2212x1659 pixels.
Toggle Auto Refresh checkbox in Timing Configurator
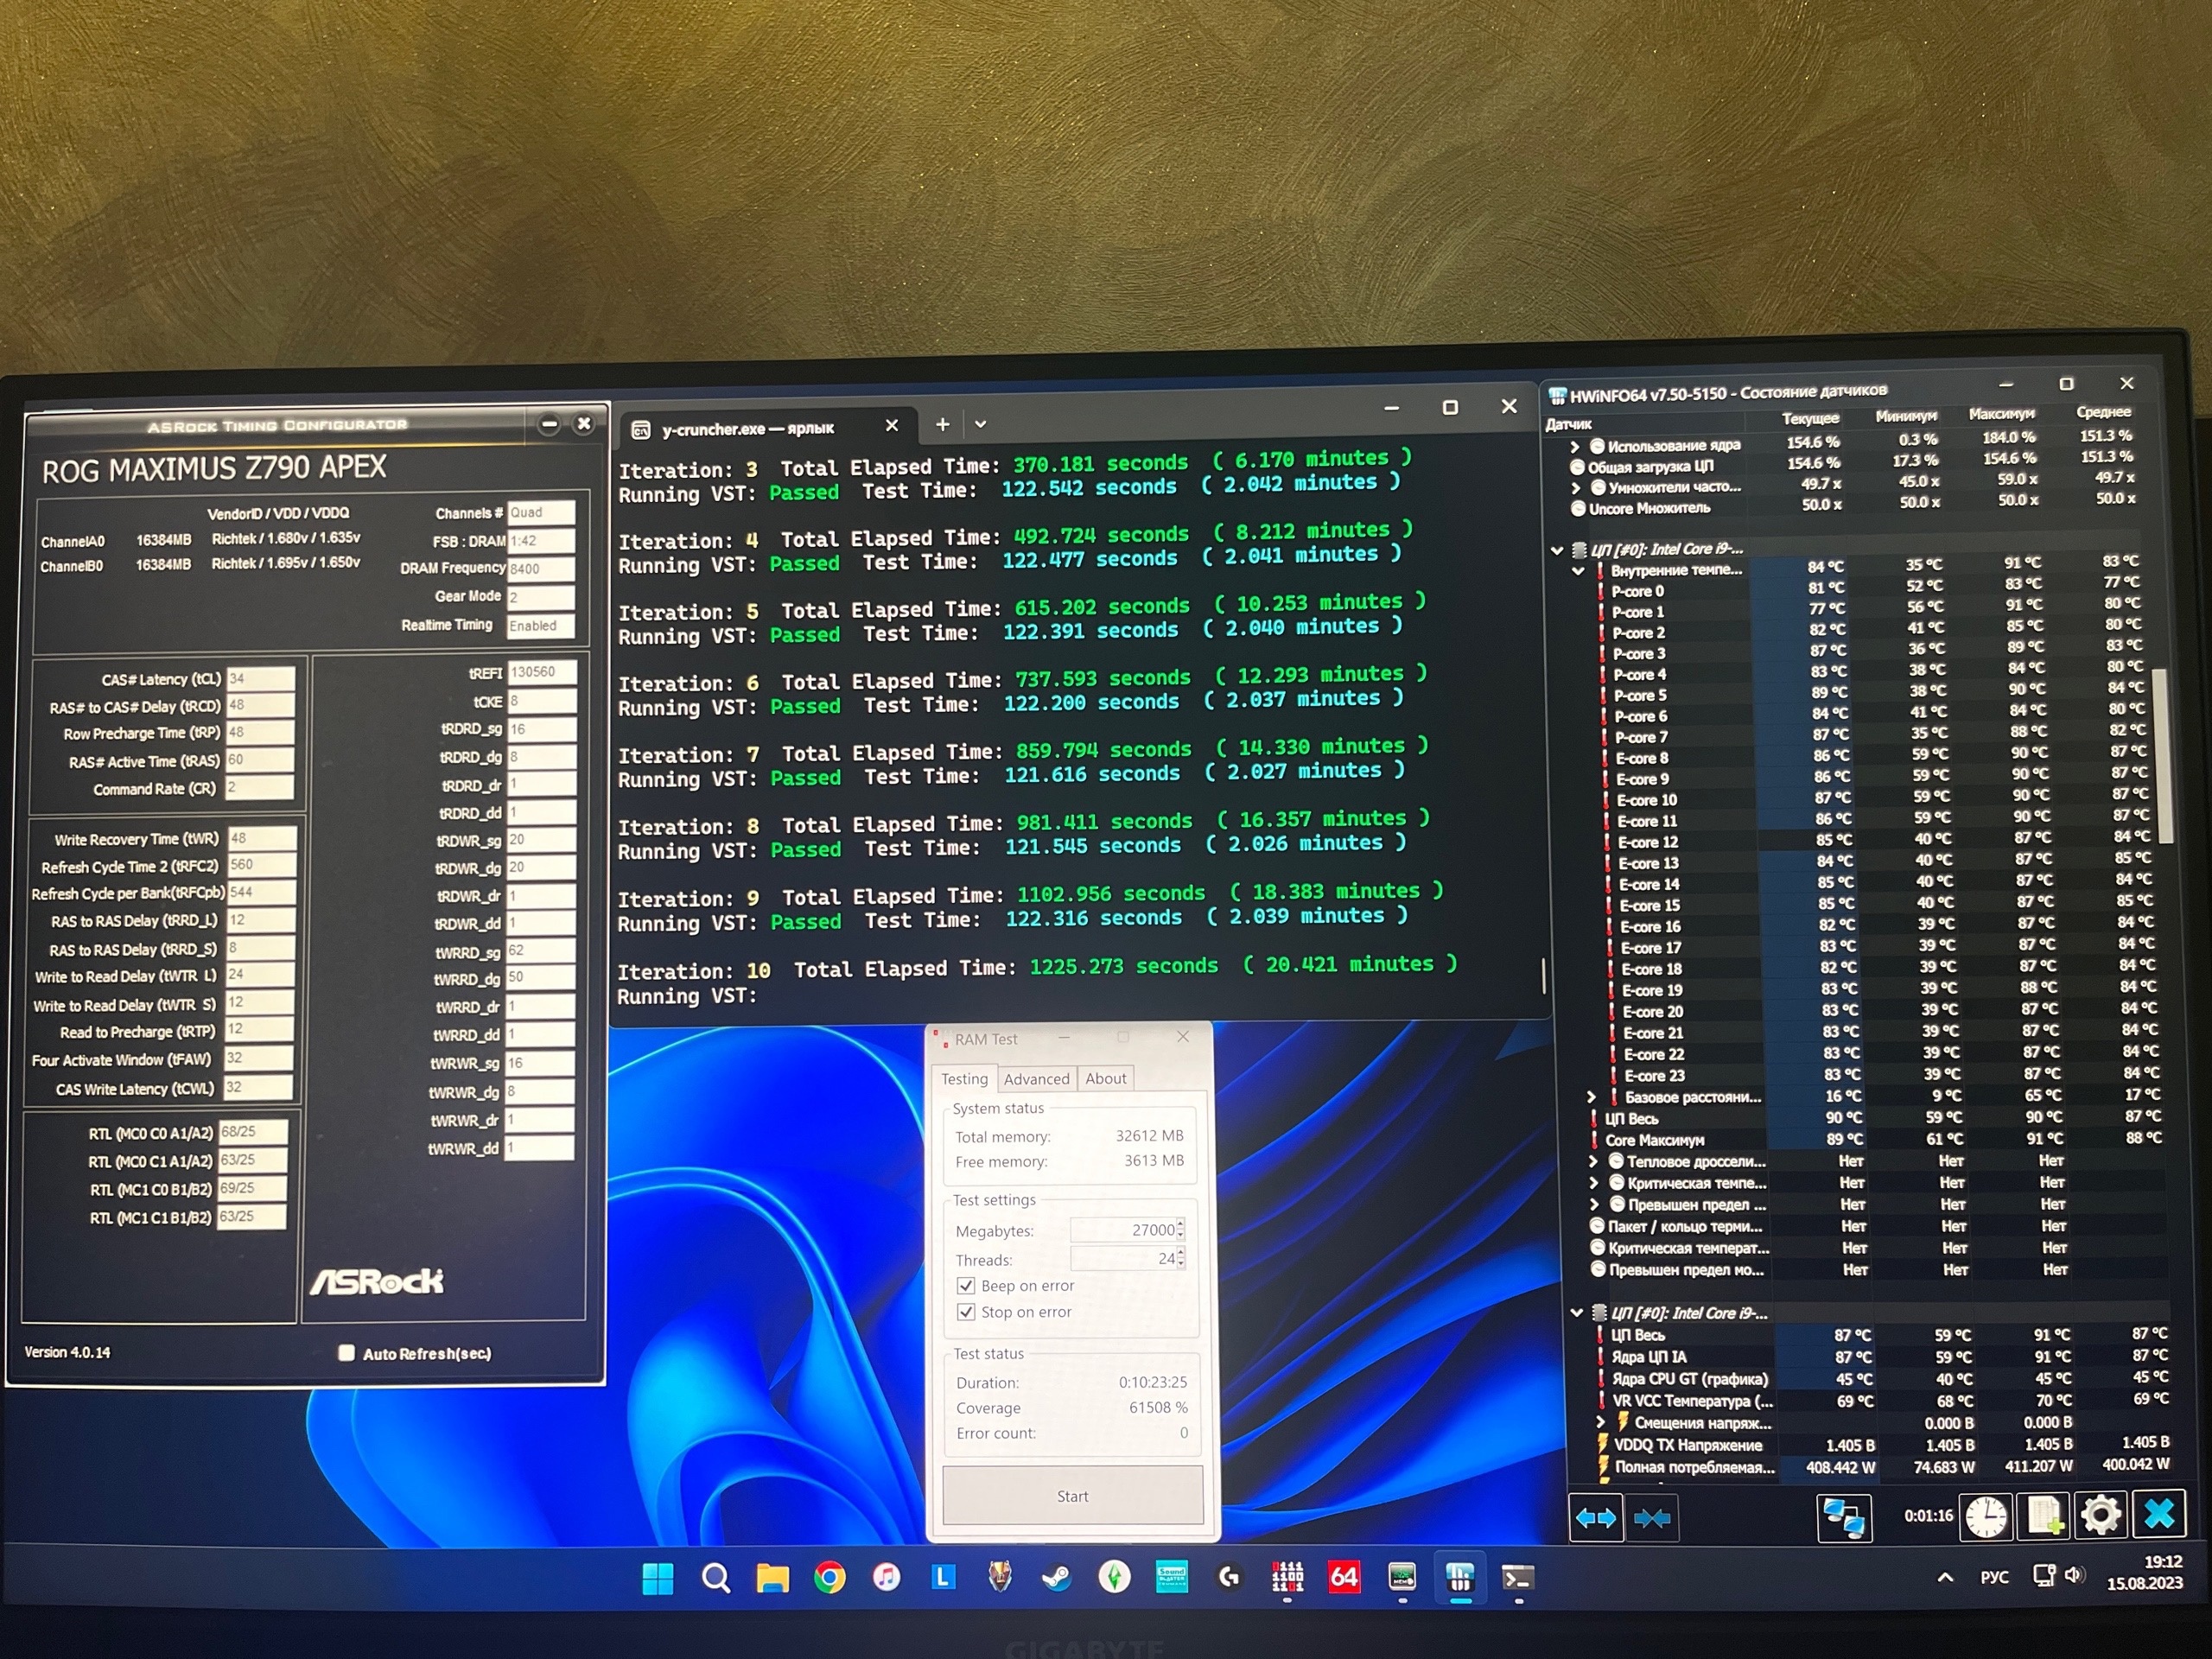pyautogui.click(x=347, y=1353)
